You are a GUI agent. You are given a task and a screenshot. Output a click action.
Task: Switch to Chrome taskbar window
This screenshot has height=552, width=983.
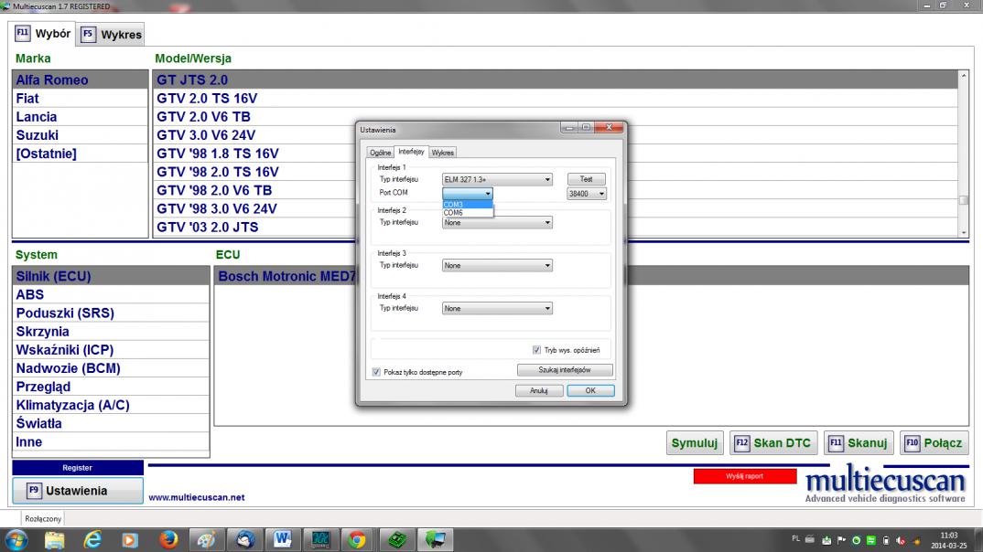click(x=357, y=539)
